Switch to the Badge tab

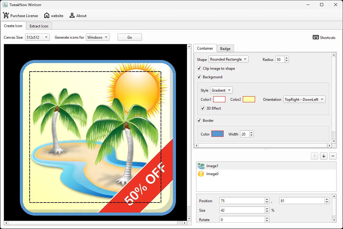[x=225, y=48]
